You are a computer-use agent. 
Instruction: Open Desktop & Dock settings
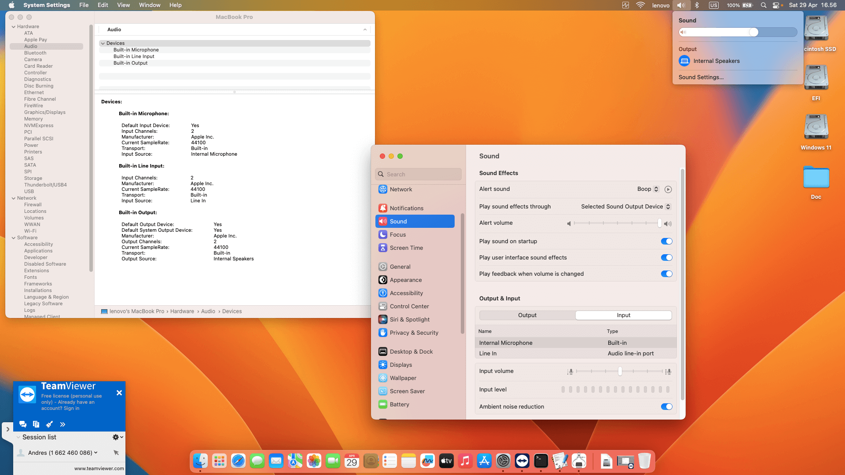pyautogui.click(x=415, y=352)
